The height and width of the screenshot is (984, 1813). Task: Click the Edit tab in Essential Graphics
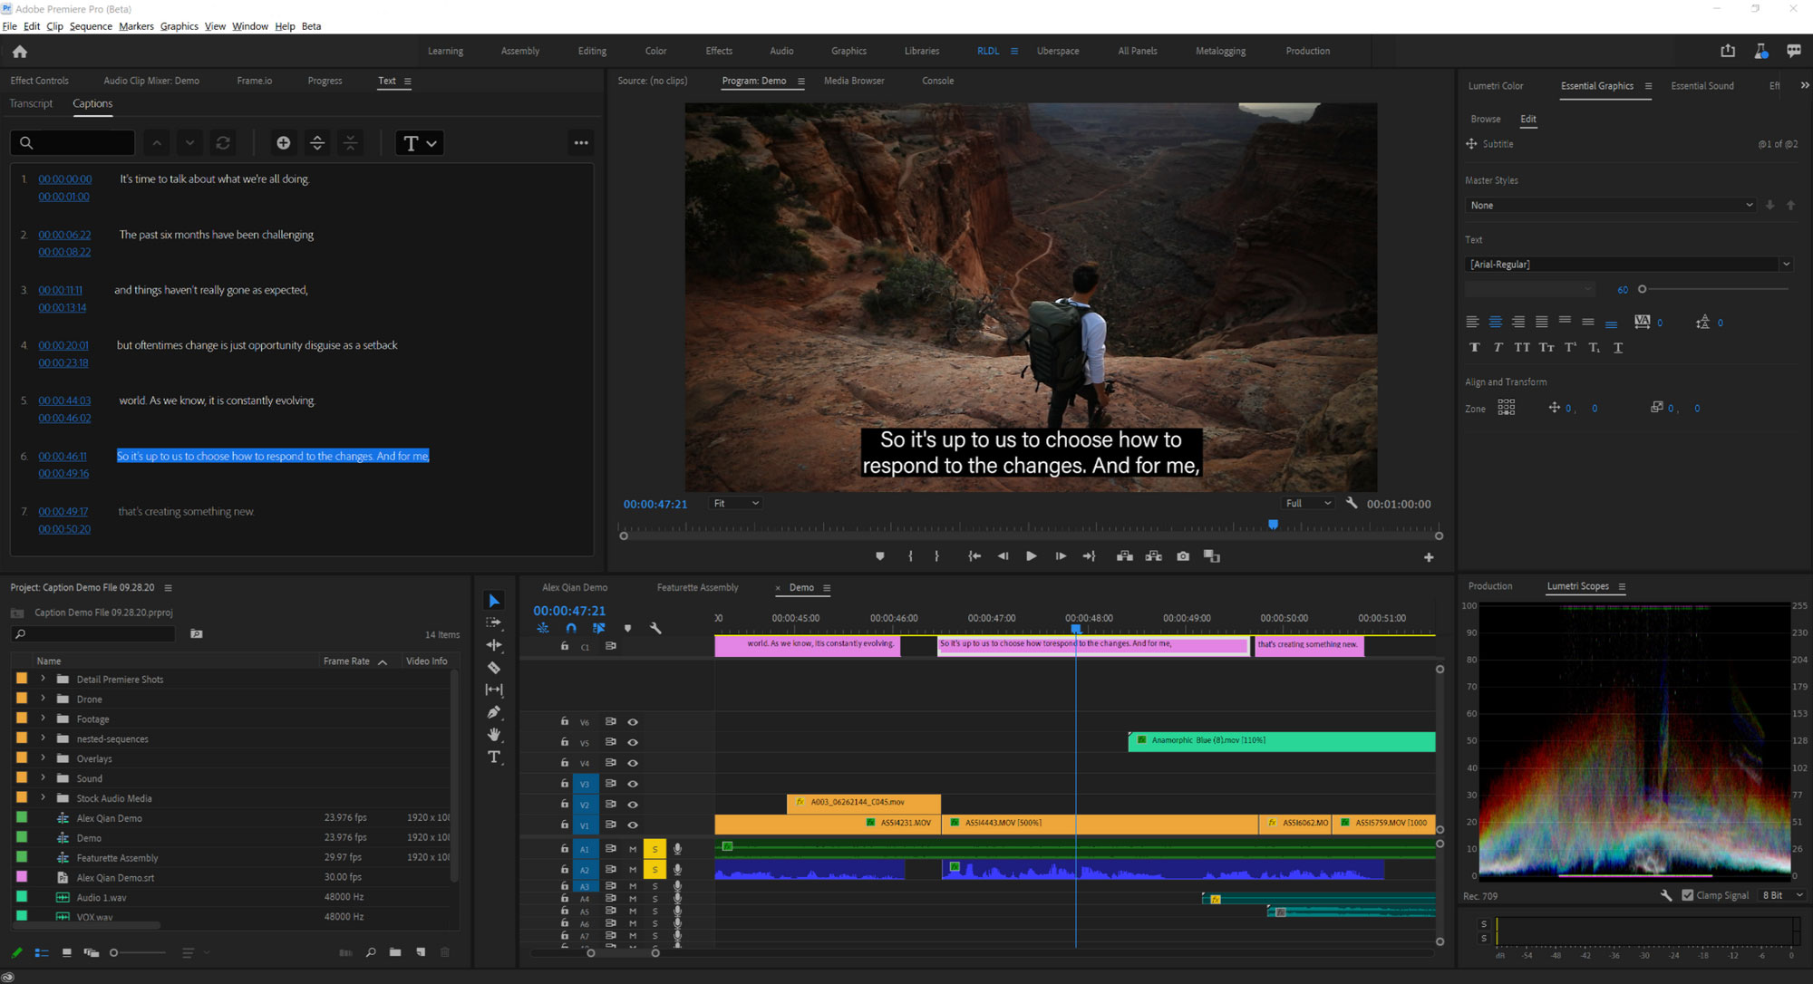point(1527,118)
